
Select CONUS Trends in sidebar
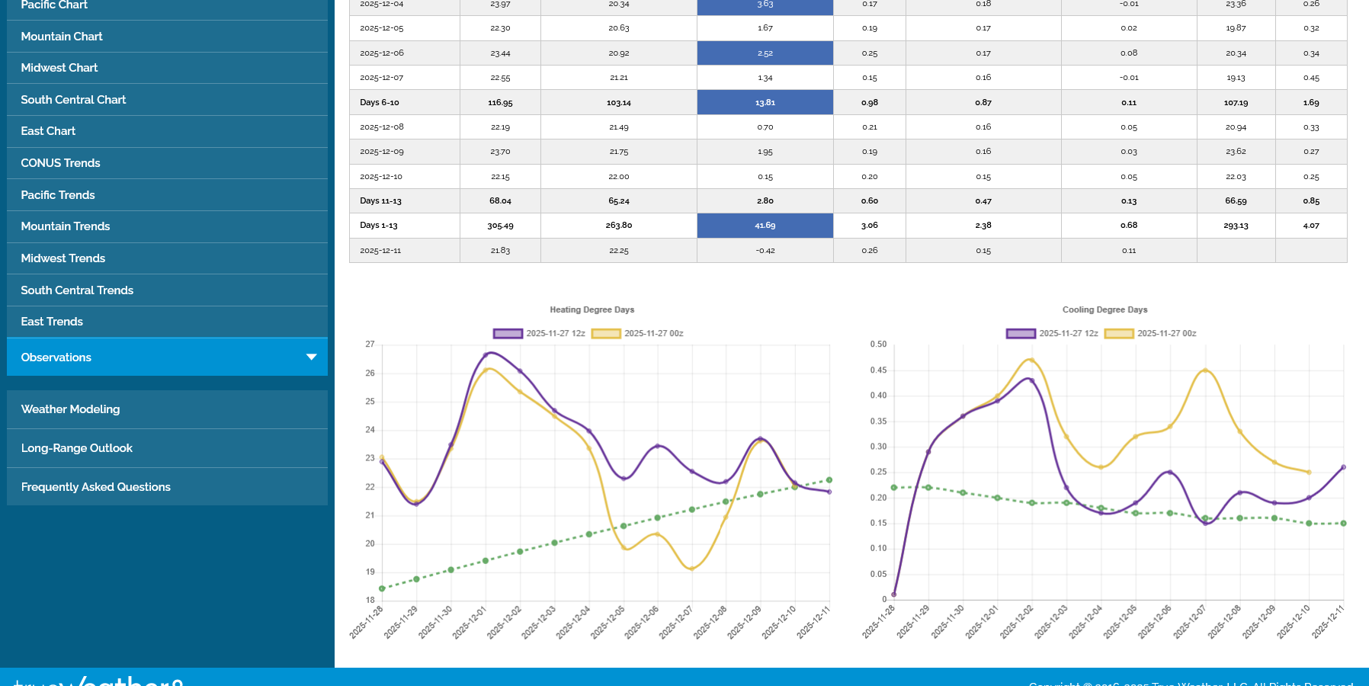[x=60, y=163]
